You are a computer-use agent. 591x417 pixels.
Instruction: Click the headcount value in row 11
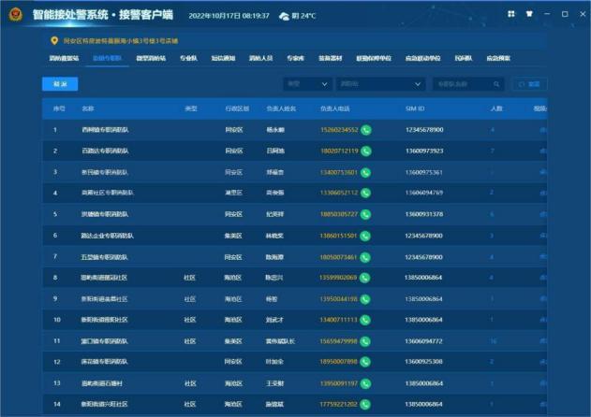point(493,341)
